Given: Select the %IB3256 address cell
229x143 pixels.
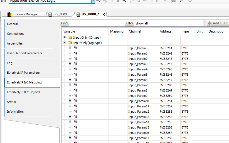Looking at the screenshot, I should [x=169, y=127].
